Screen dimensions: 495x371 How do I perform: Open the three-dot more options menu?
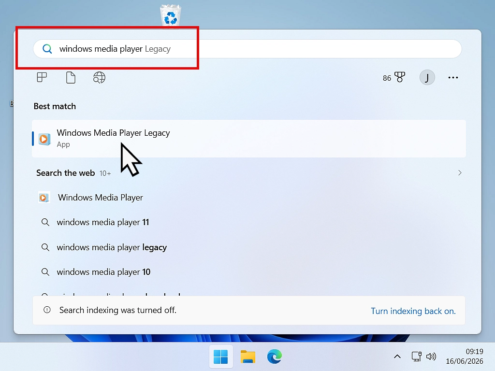[453, 78]
